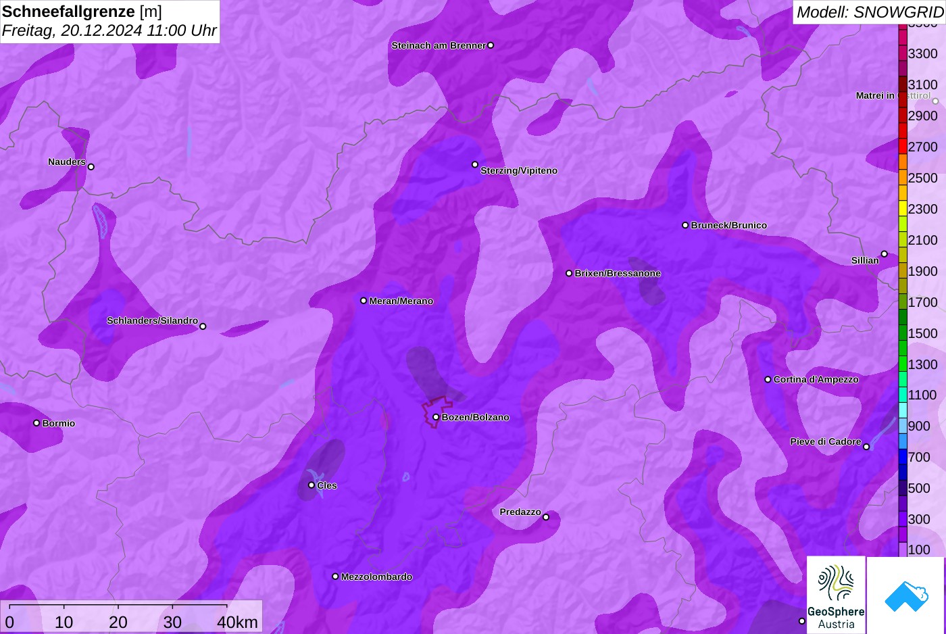Select the Pieve di Cadore location dot
Screen dimensions: 946x634
866,447
